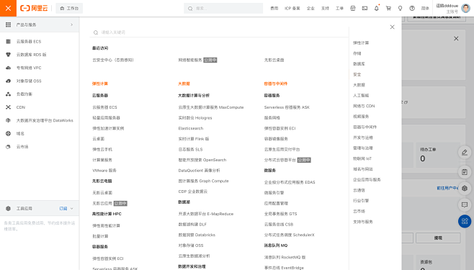Open 开源大数据平台 E-MapReduce link
The height and width of the screenshot is (270, 474).
(206, 214)
